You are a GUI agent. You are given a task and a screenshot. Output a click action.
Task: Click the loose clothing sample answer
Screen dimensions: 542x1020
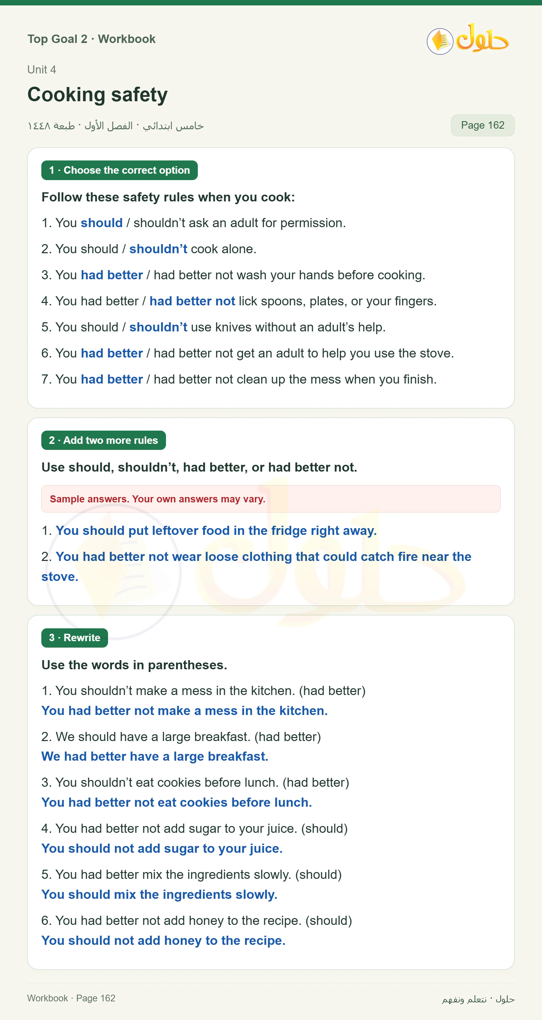coord(256,567)
